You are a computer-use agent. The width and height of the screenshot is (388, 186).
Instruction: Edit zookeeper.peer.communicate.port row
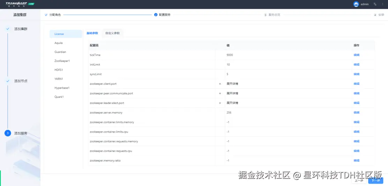(356, 94)
